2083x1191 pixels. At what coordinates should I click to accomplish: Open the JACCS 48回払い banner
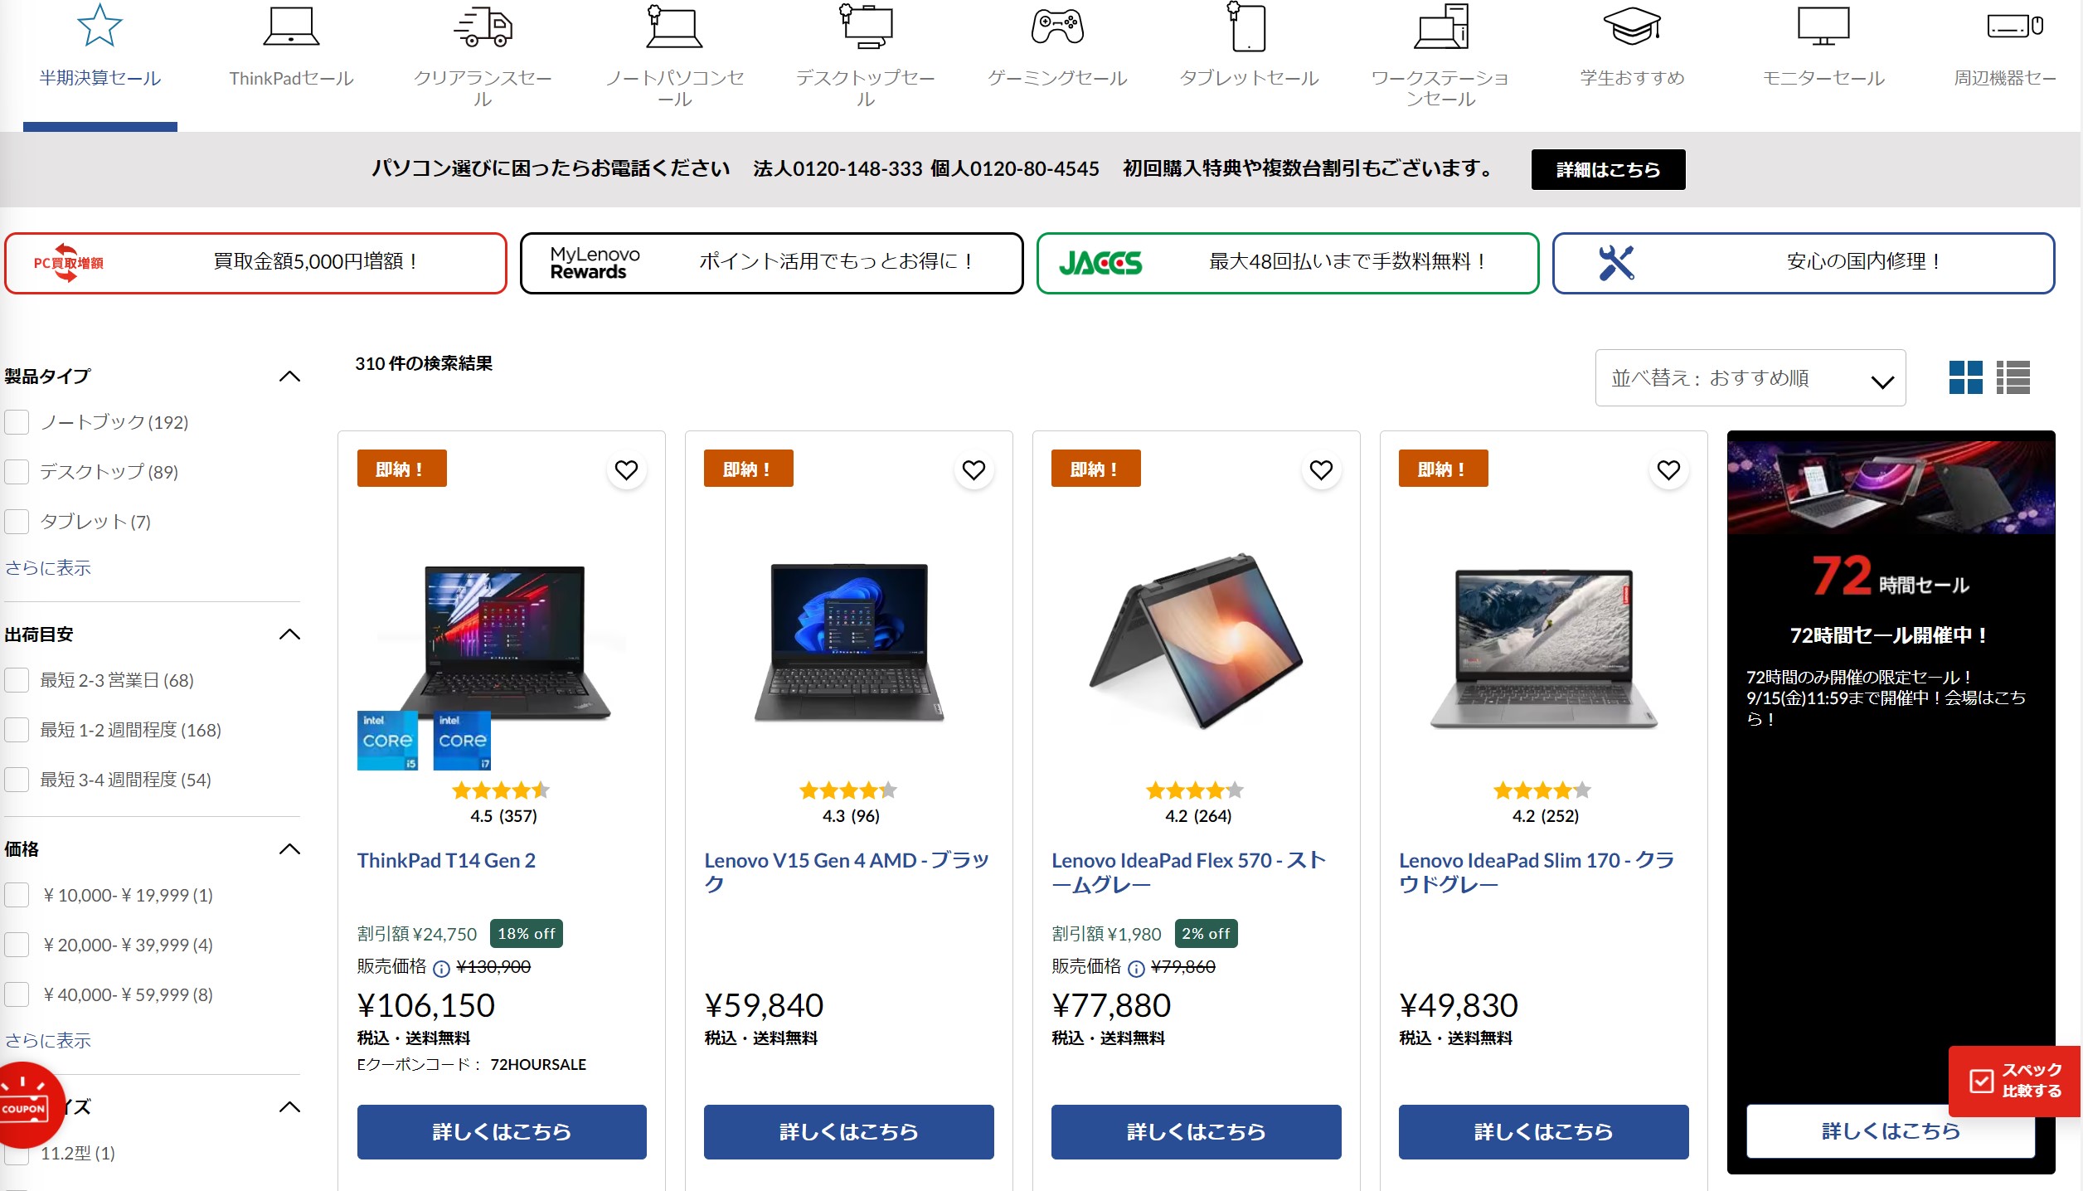(x=1287, y=263)
